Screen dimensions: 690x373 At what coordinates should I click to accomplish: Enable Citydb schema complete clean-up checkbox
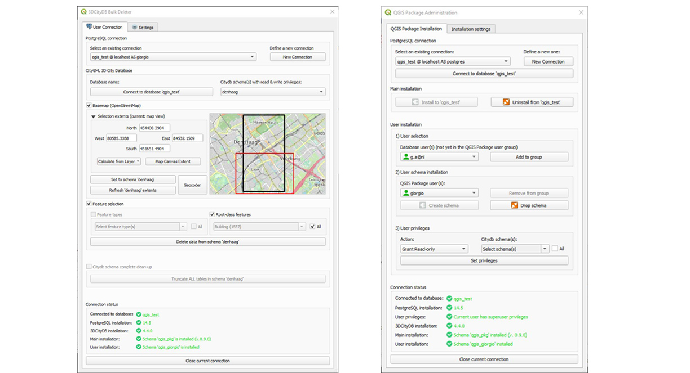[x=89, y=267]
